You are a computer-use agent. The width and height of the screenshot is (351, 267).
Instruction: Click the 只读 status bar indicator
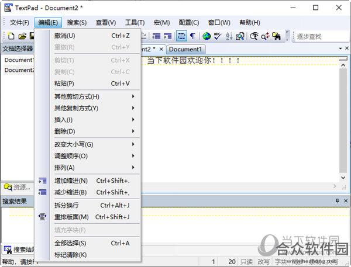pyautogui.click(x=247, y=262)
